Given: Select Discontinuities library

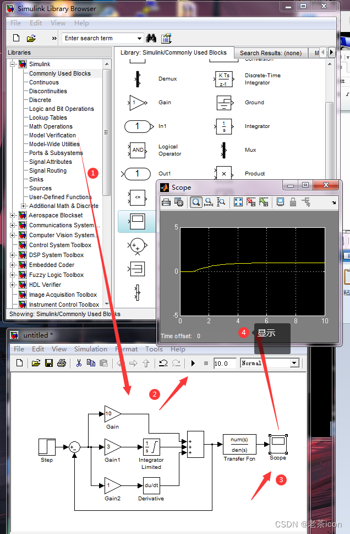Looking at the screenshot, I should click(48, 91).
